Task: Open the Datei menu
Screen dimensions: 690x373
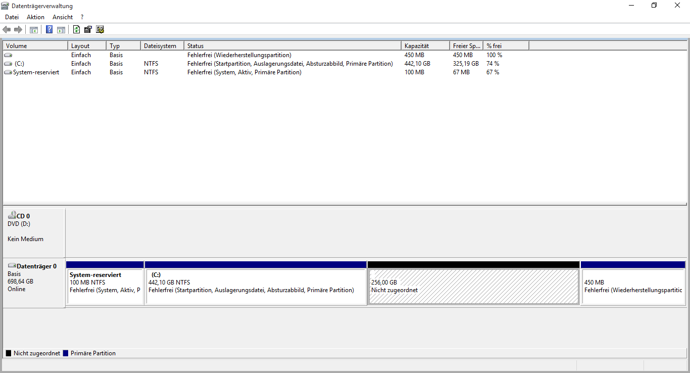Action: point(12,17)
